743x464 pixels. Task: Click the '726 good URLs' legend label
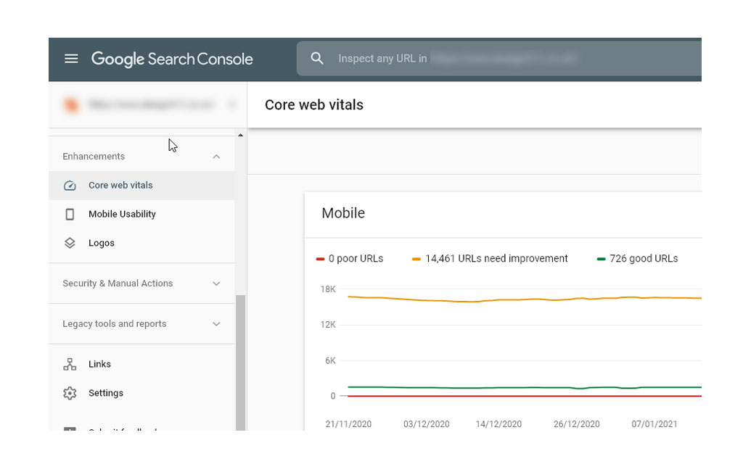click(x=644, y=259)
